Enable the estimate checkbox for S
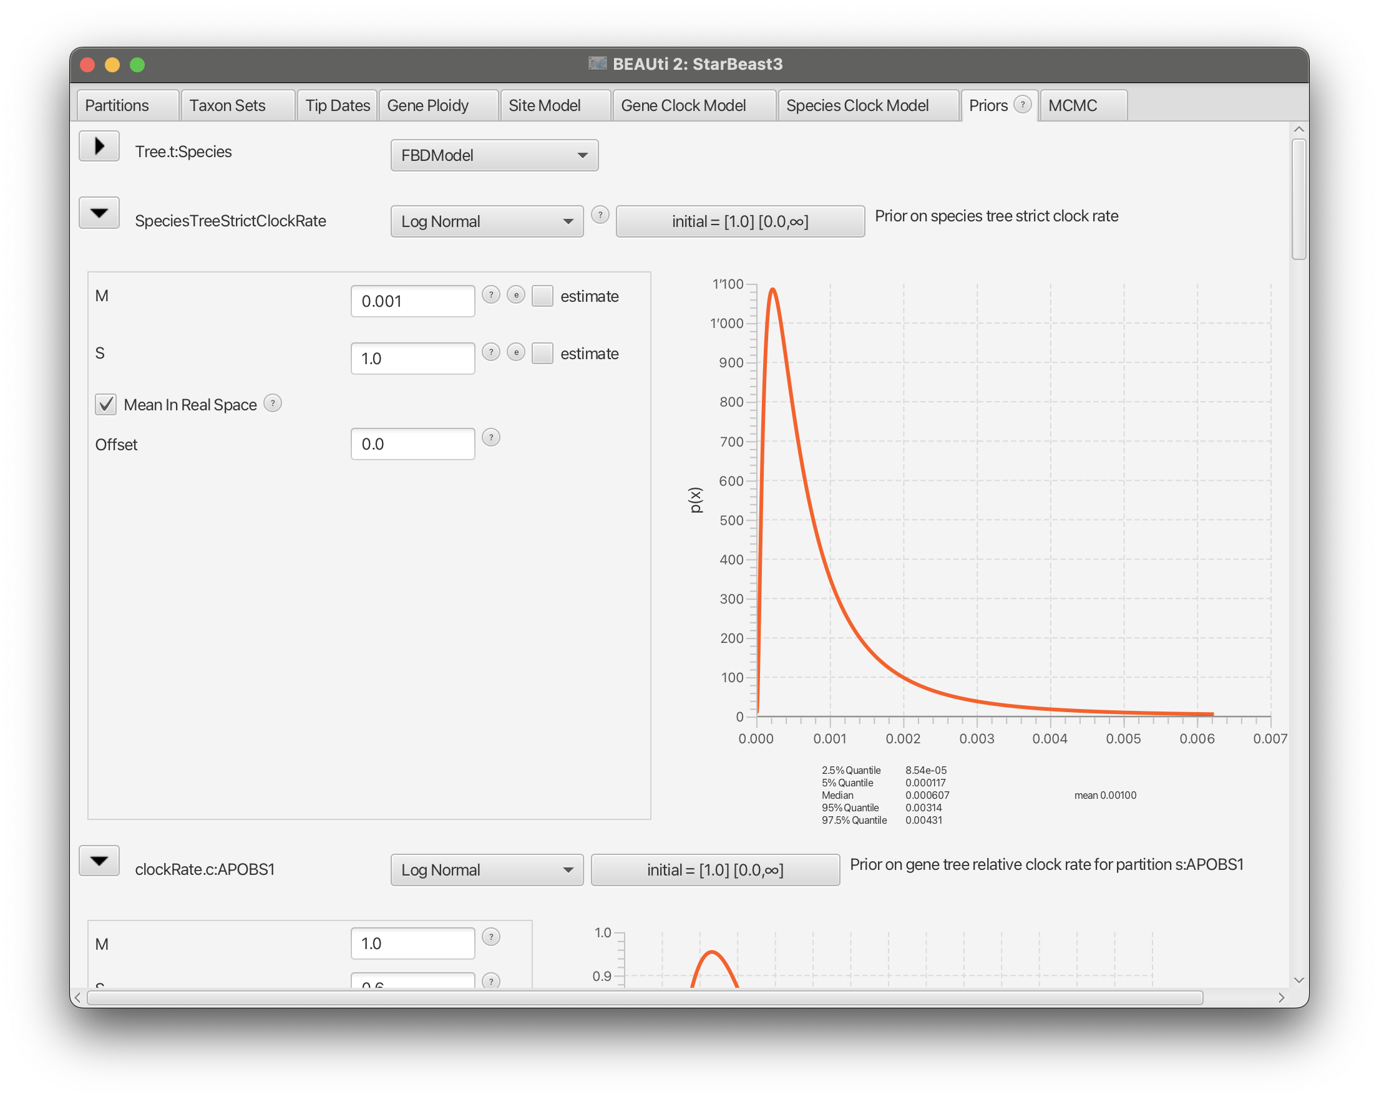1379x1100 pixels. click(542, 354)
